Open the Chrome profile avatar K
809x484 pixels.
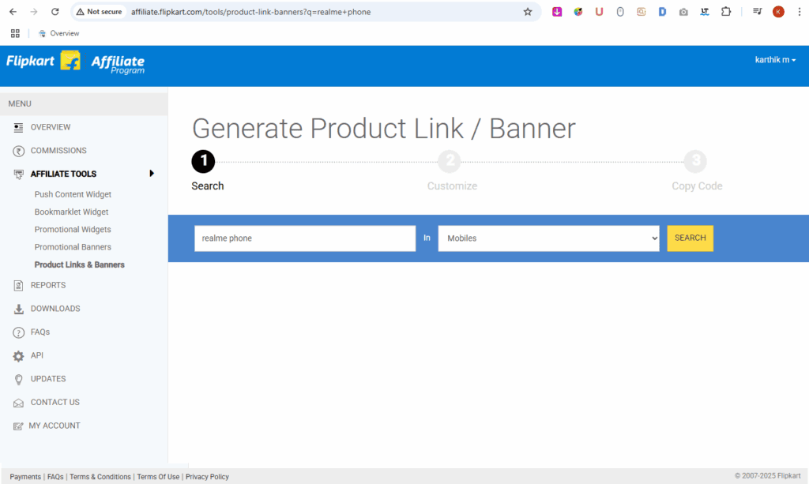[x=778, y=11]
